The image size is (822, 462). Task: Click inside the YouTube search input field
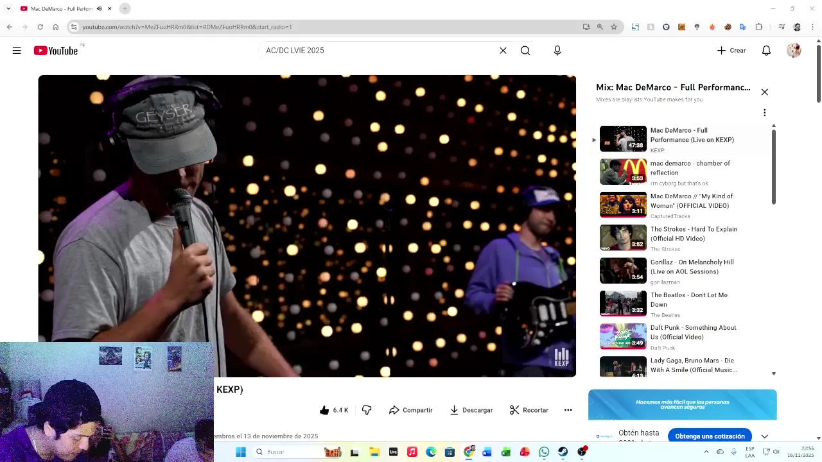click(379, 51)
